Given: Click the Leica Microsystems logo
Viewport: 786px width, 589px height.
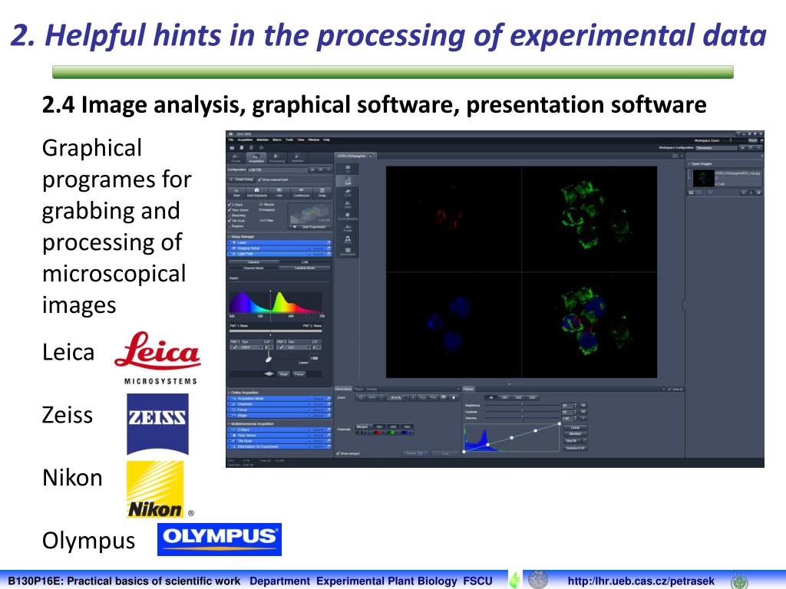Looking at the screenshot, I should coord(157,357).
